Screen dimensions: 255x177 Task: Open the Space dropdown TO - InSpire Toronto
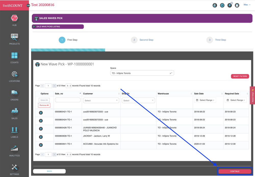pyautogui.click(x=142, y=73)
